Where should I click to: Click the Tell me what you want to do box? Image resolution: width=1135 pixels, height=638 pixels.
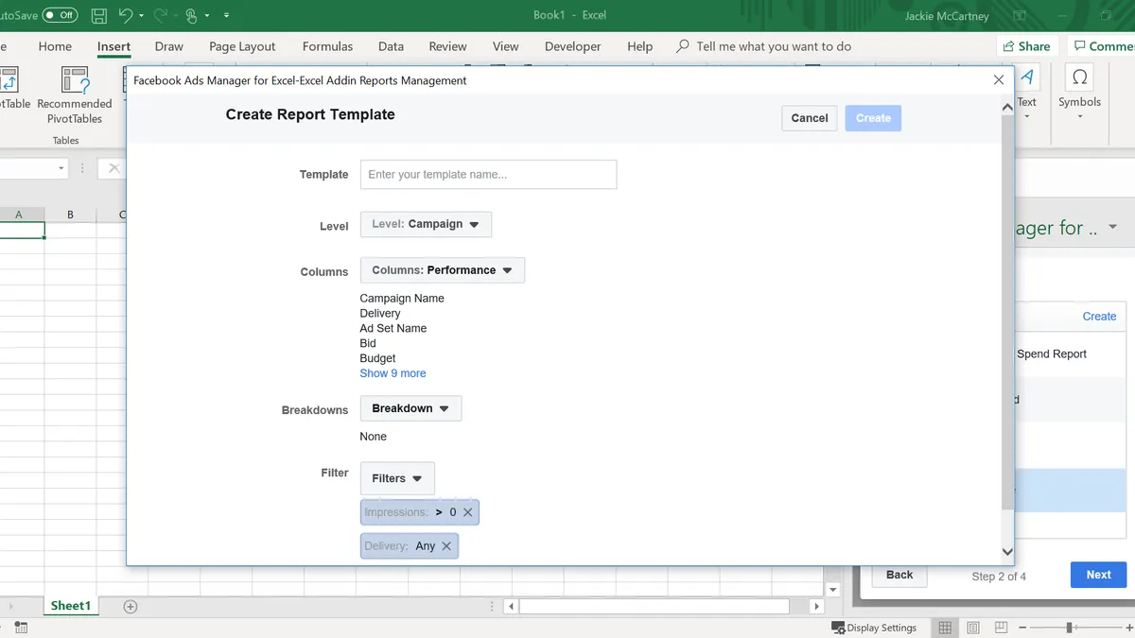tap(774, 46)
